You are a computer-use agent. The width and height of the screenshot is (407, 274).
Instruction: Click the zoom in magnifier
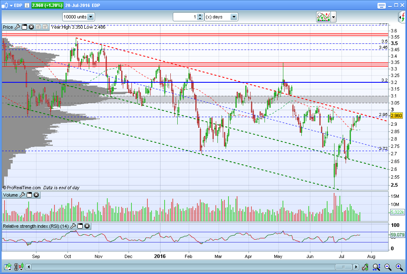click(399, 267)
